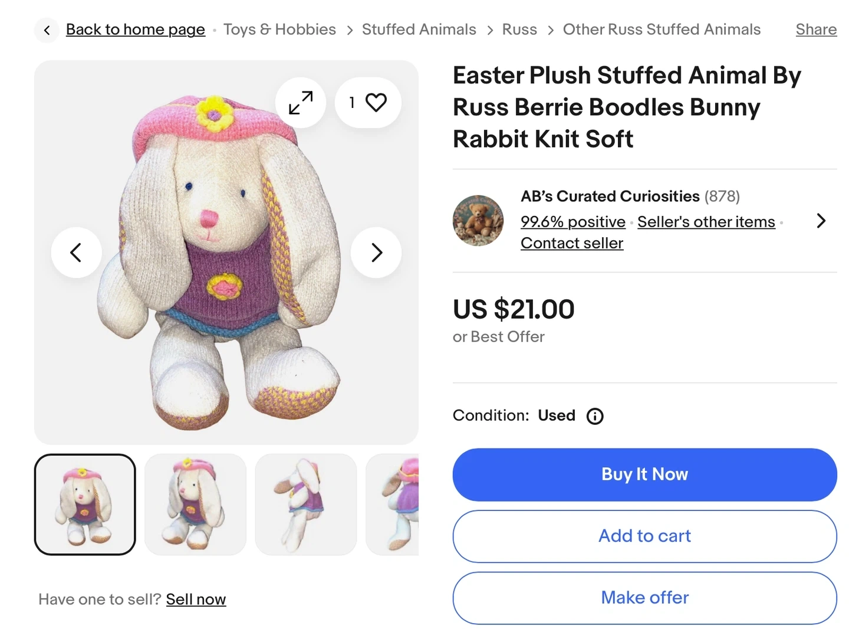
Task: Click the back arrow icon
Action: 47,30
